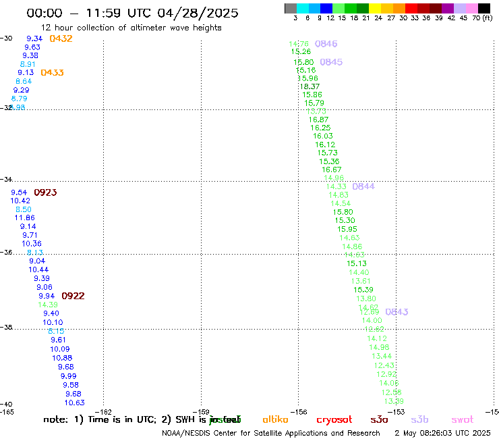Click the wave height value 14.33
Image resolution: width=499 pixels, height=439 pixels.
[x=336, y=186]
